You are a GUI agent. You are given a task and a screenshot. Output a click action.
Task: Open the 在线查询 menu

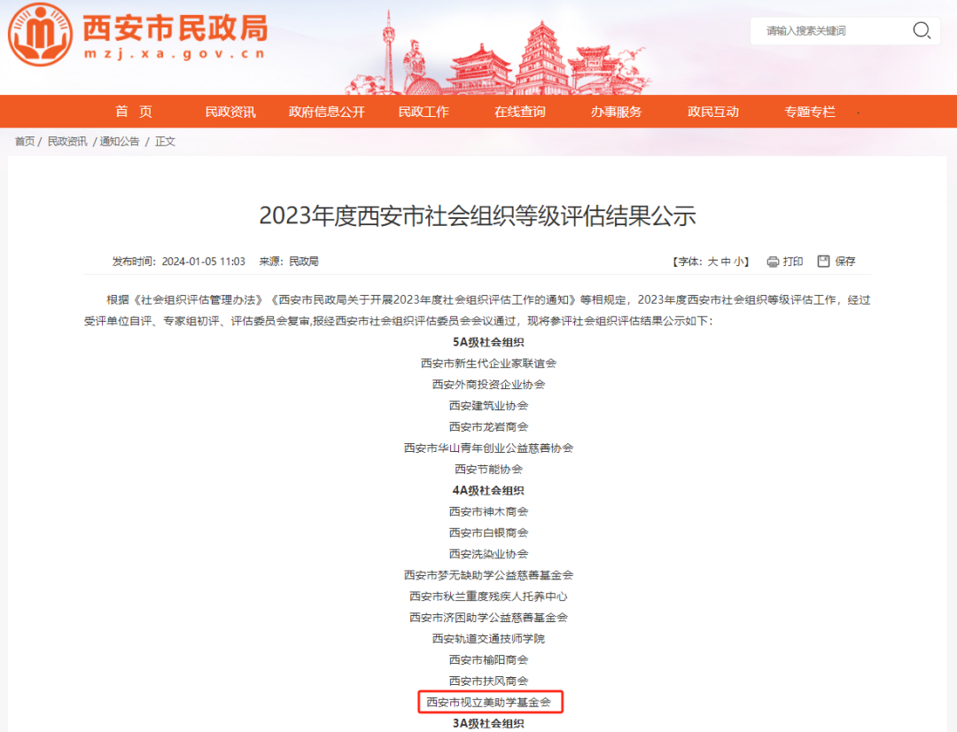pyautogui.click(x=519, y=112)
